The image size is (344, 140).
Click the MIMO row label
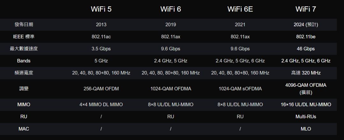click(x=24, y=105)
